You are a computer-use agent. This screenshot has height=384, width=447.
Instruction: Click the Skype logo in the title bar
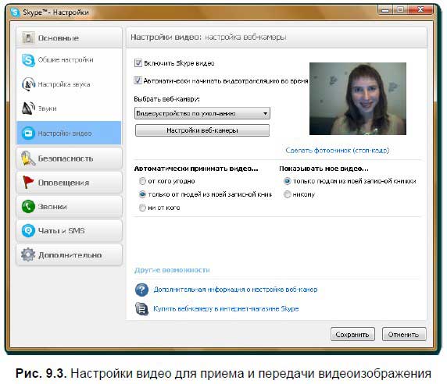(15, 12)
